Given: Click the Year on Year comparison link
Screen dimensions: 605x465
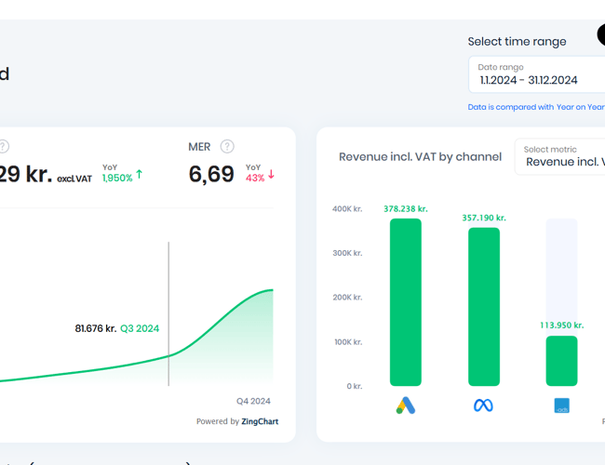Looking at the screenshot, I should 579,107.
